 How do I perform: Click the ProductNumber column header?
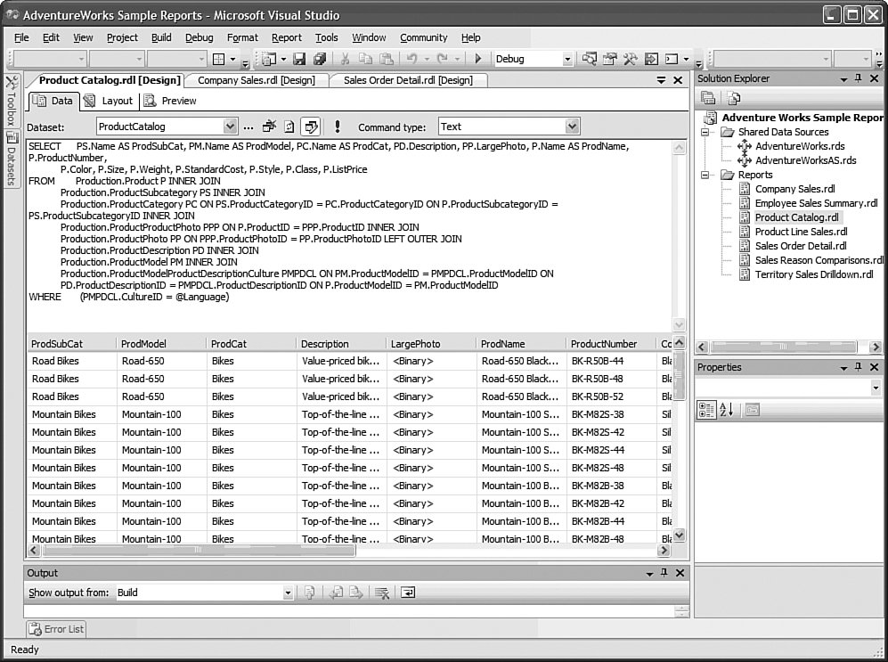(x=610, y=344)
